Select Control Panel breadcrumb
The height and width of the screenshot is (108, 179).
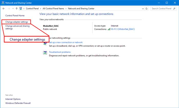point(32,8)
